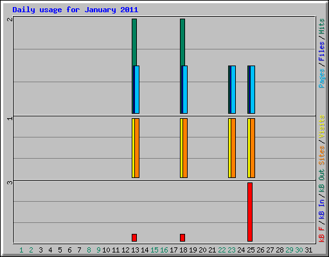Click day label 20 on the axis
The image size is (329, 257).
point(202,250)
